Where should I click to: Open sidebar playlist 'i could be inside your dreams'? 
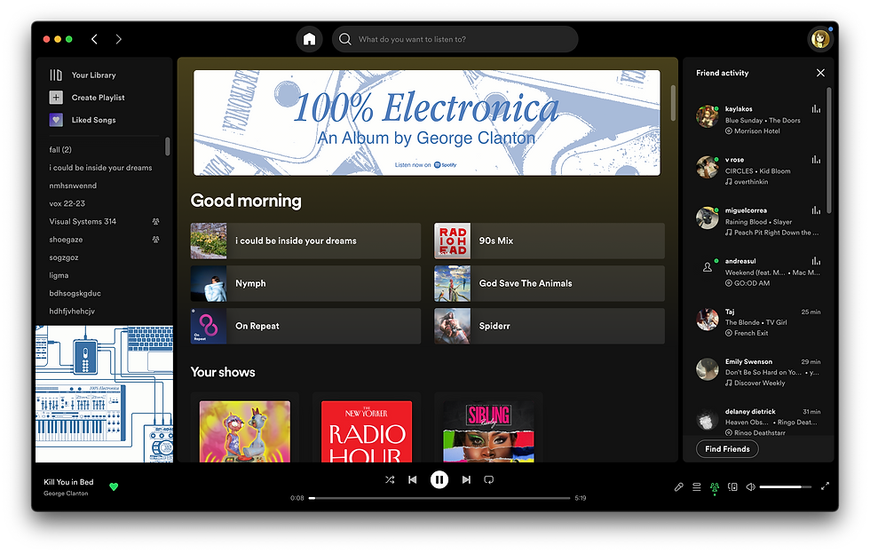tap(100, 168)
